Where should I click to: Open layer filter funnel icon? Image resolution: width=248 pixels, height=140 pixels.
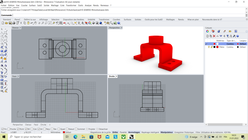(228, 36)
